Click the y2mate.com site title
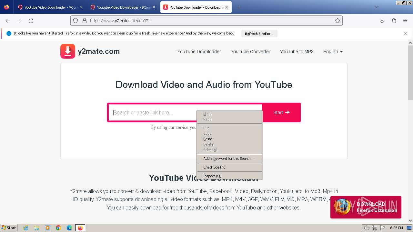The image size is (413, 232). tap(99, 51)
